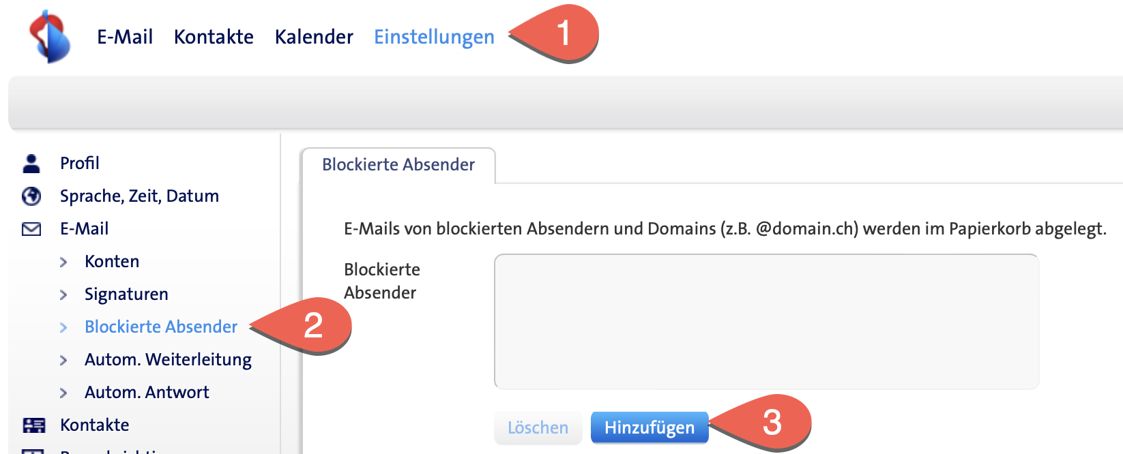Viewport: 1123px width, 454px height.
Task: Select the Einstellungen navigation item
Action: (434, 37)
